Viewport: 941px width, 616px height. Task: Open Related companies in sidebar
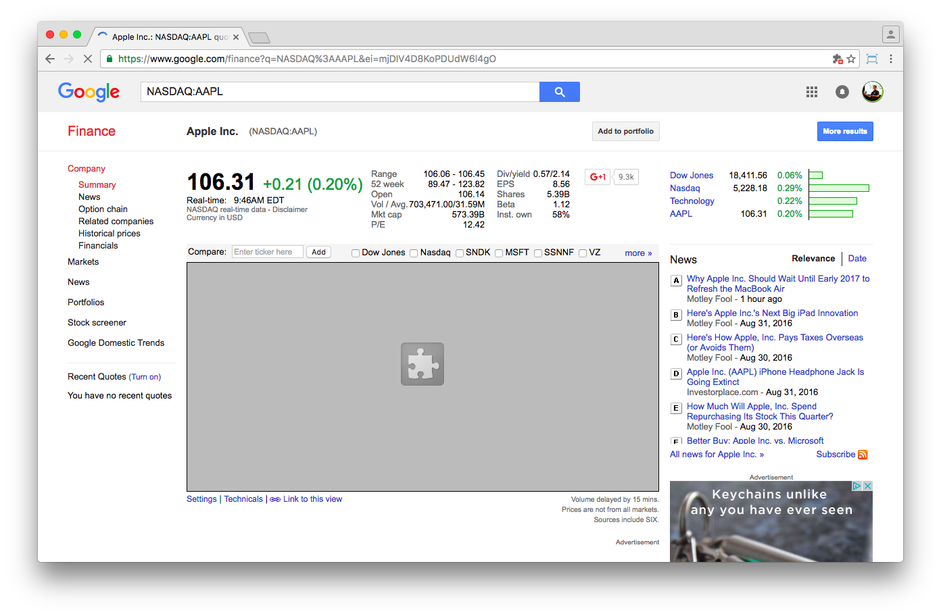tap(116, 222)
